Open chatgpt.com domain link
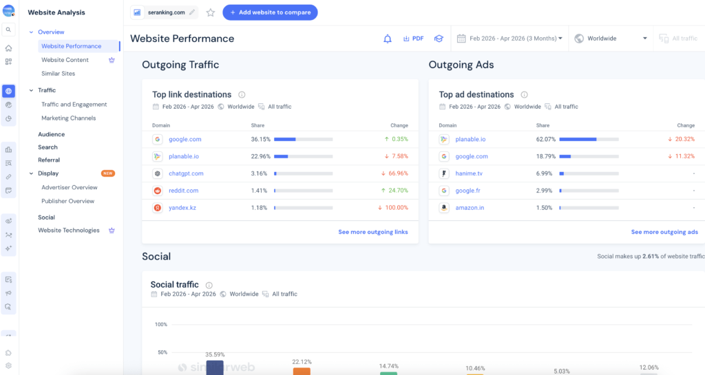705x375 pixels. 186,173
